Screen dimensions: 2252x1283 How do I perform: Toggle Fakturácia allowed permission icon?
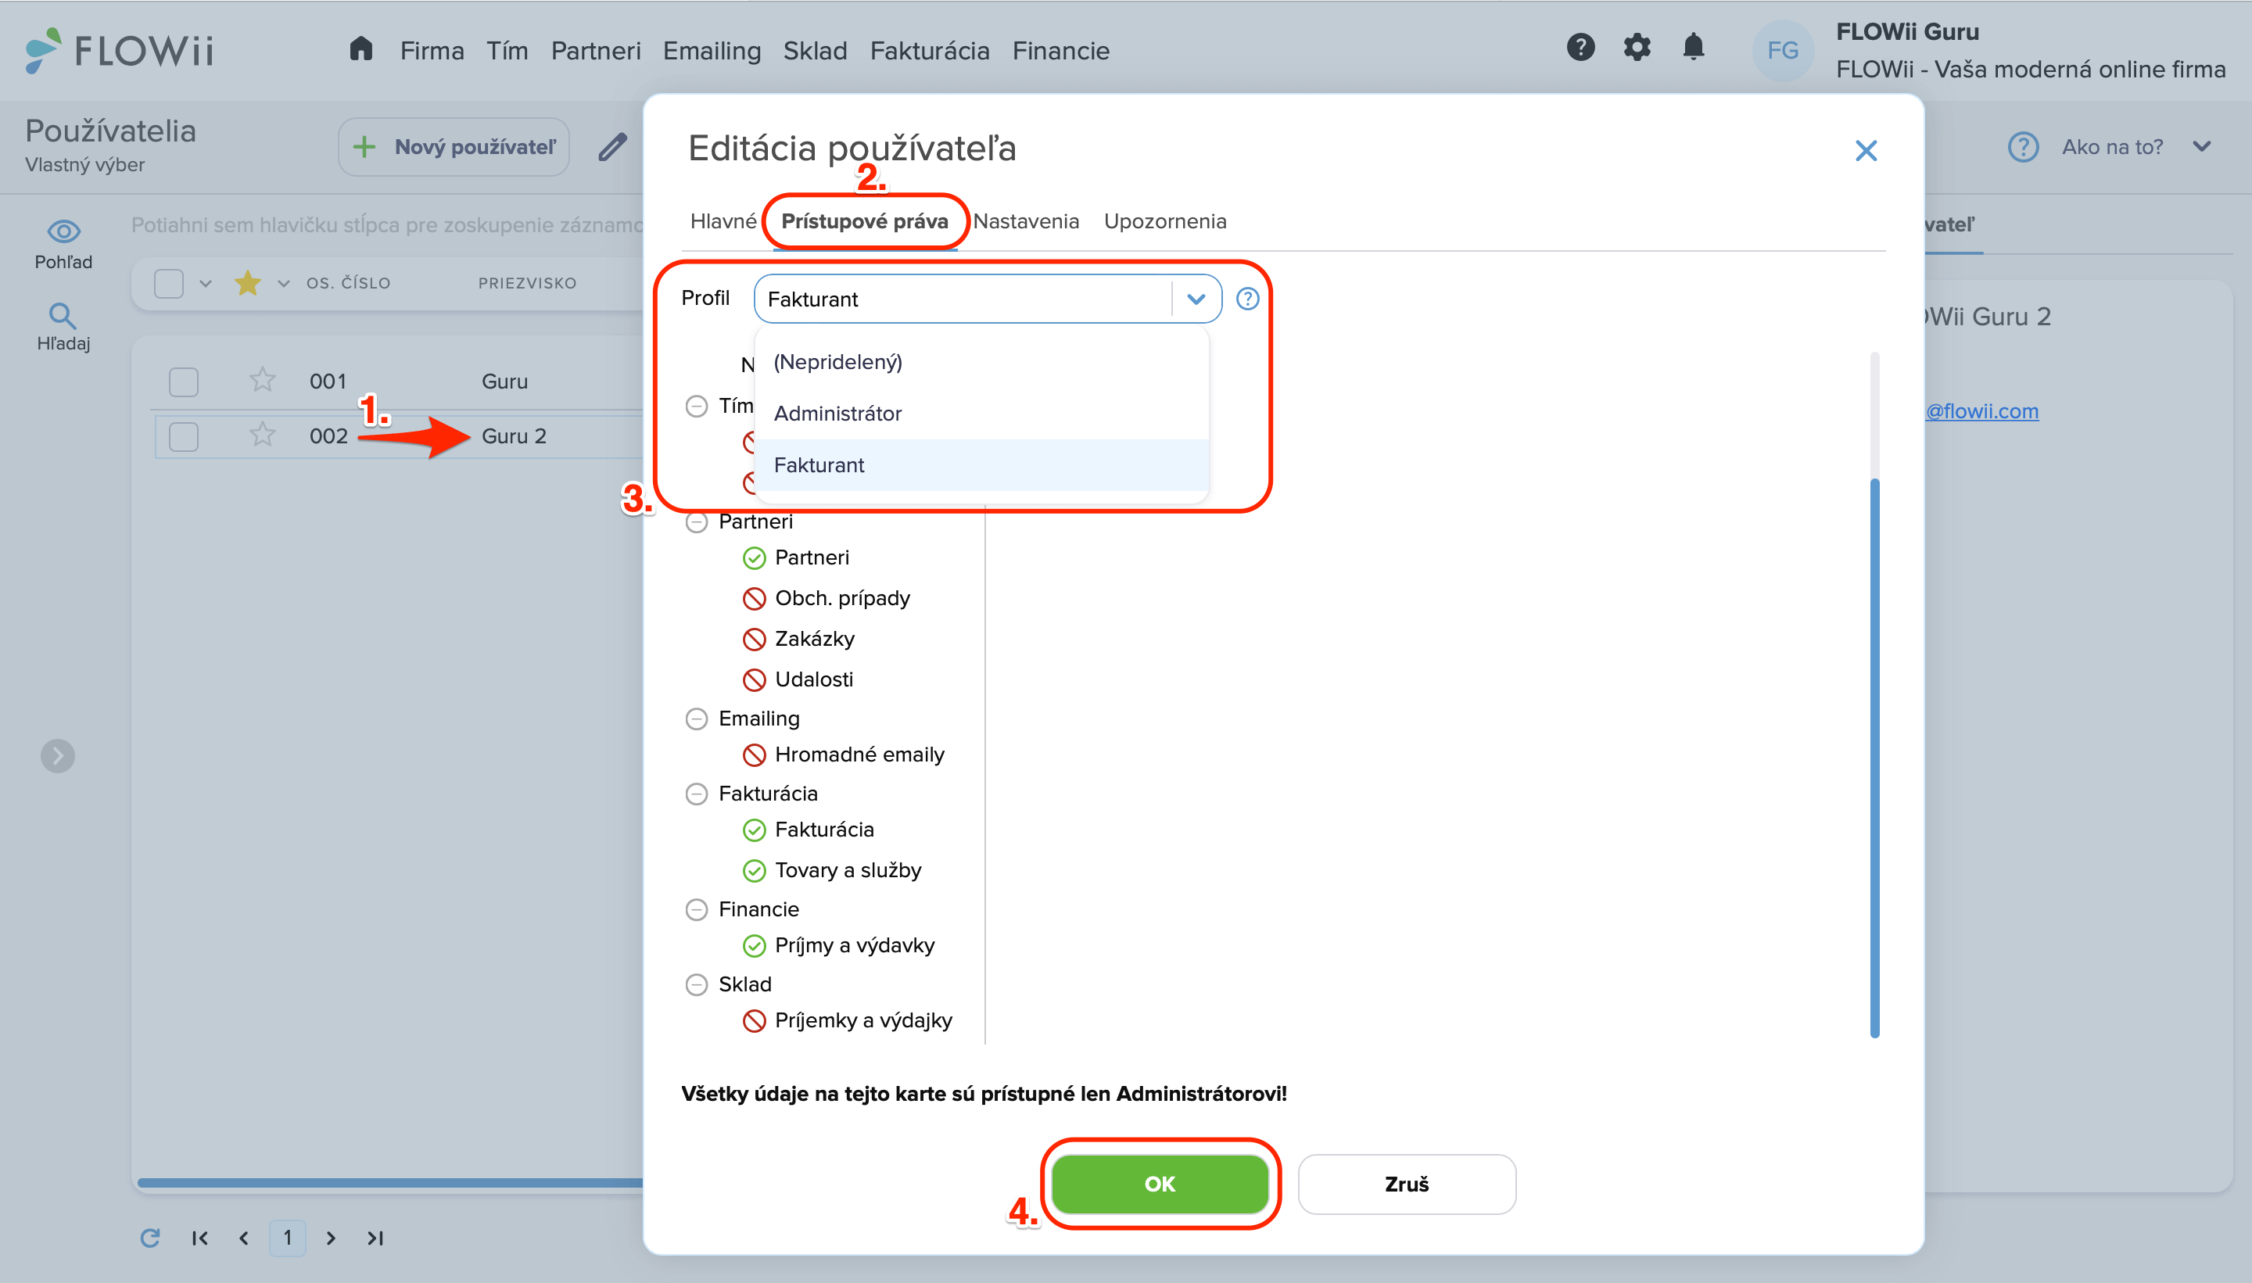[x=755, y=830]
